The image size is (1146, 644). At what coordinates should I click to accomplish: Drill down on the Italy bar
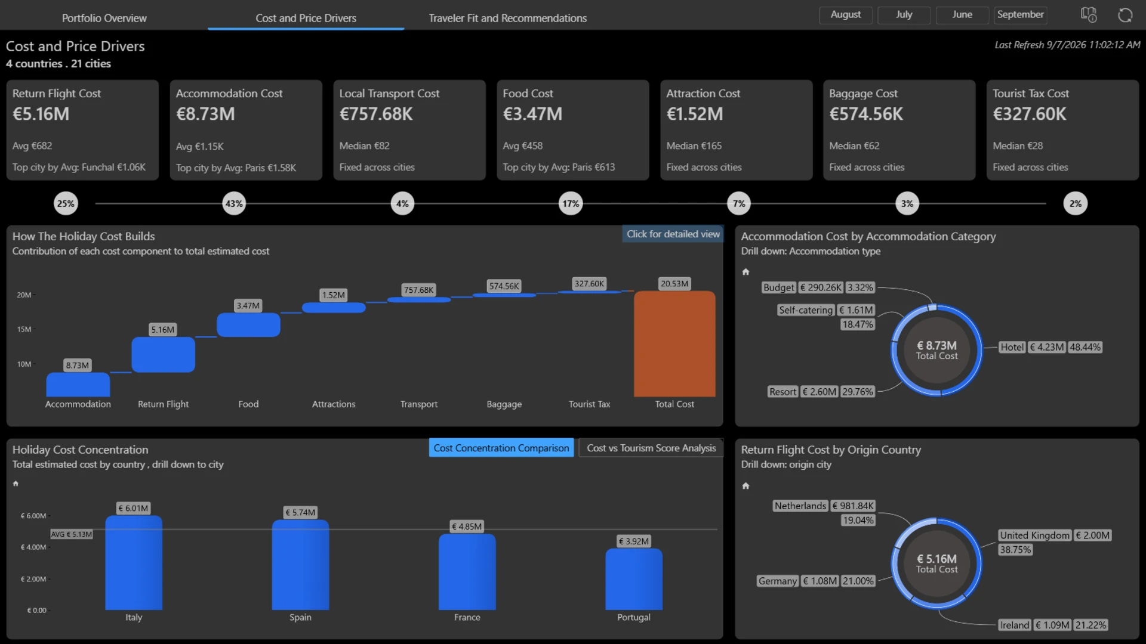pos(134,563)
